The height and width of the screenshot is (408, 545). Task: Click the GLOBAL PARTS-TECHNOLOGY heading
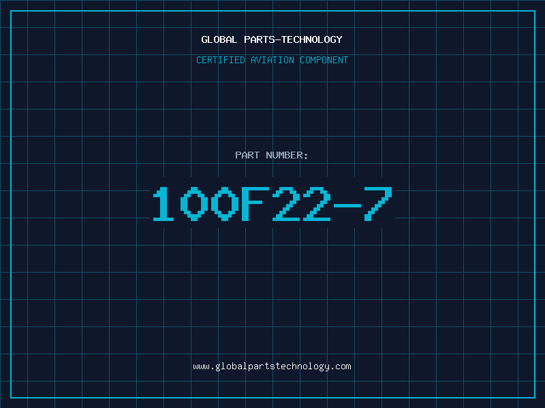tap(272, 39)
